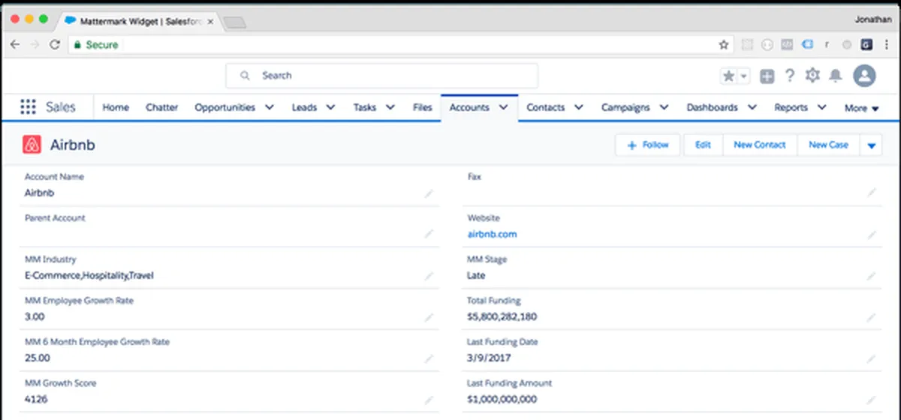Expand Tasks tab dropdown chevron
This screenshot has height=420, width=901.
(x=390, y=107)
